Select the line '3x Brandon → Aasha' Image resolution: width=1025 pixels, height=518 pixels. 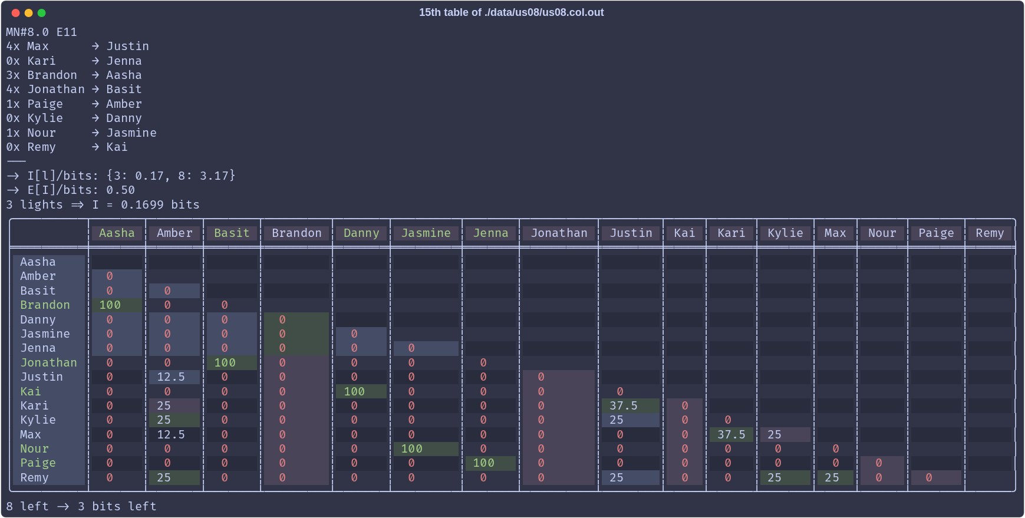point(74,75)
